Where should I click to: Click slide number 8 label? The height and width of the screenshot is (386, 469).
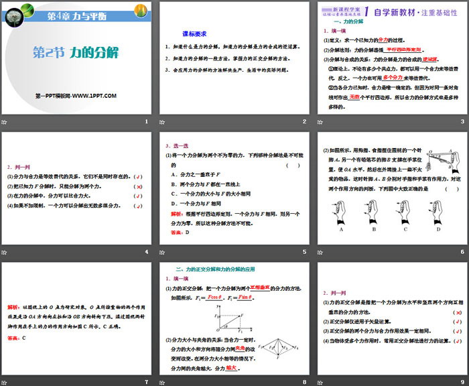pos(304,382)
